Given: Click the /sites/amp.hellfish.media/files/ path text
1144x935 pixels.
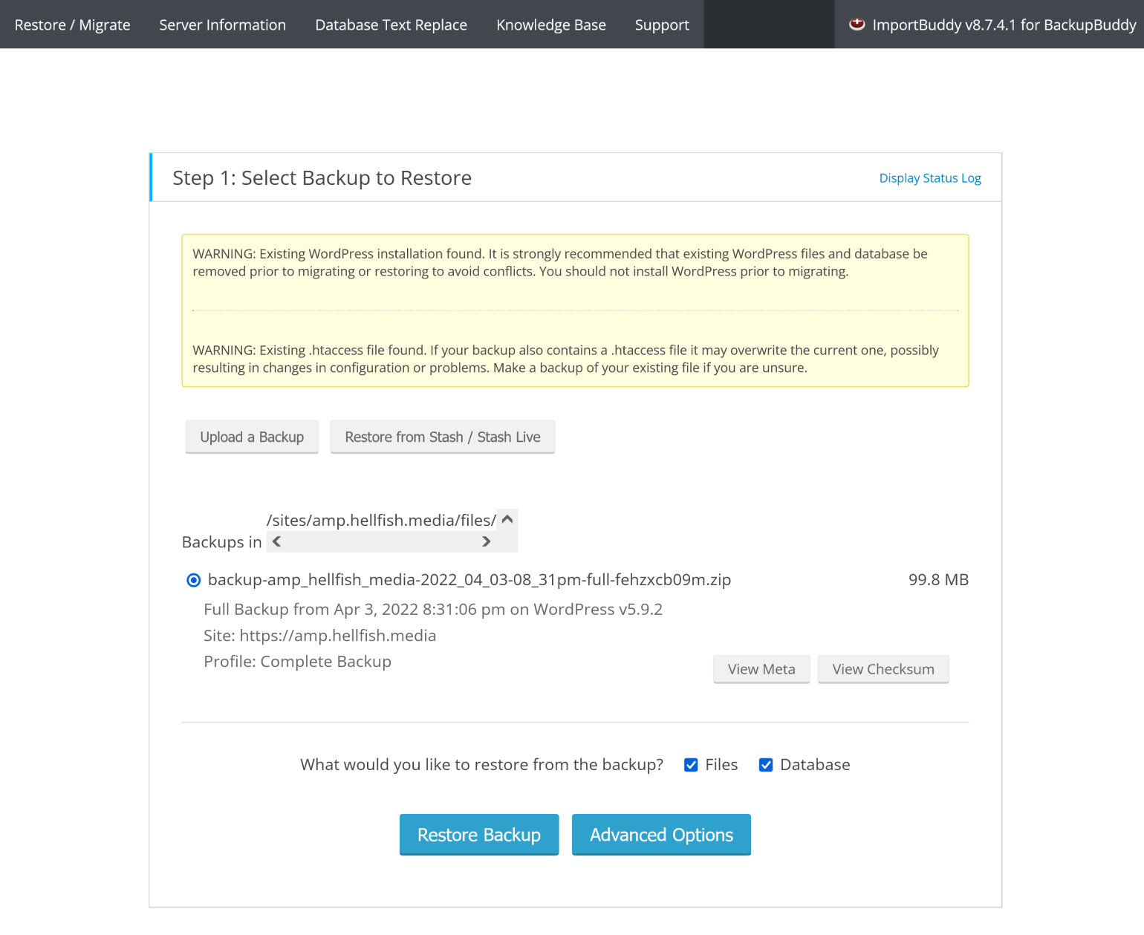Looking at the screenshot, I should [381, 521].
